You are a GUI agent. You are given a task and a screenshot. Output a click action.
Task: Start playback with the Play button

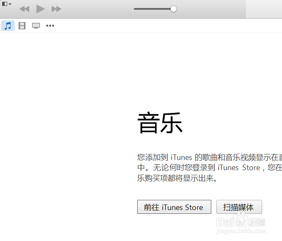41,9
